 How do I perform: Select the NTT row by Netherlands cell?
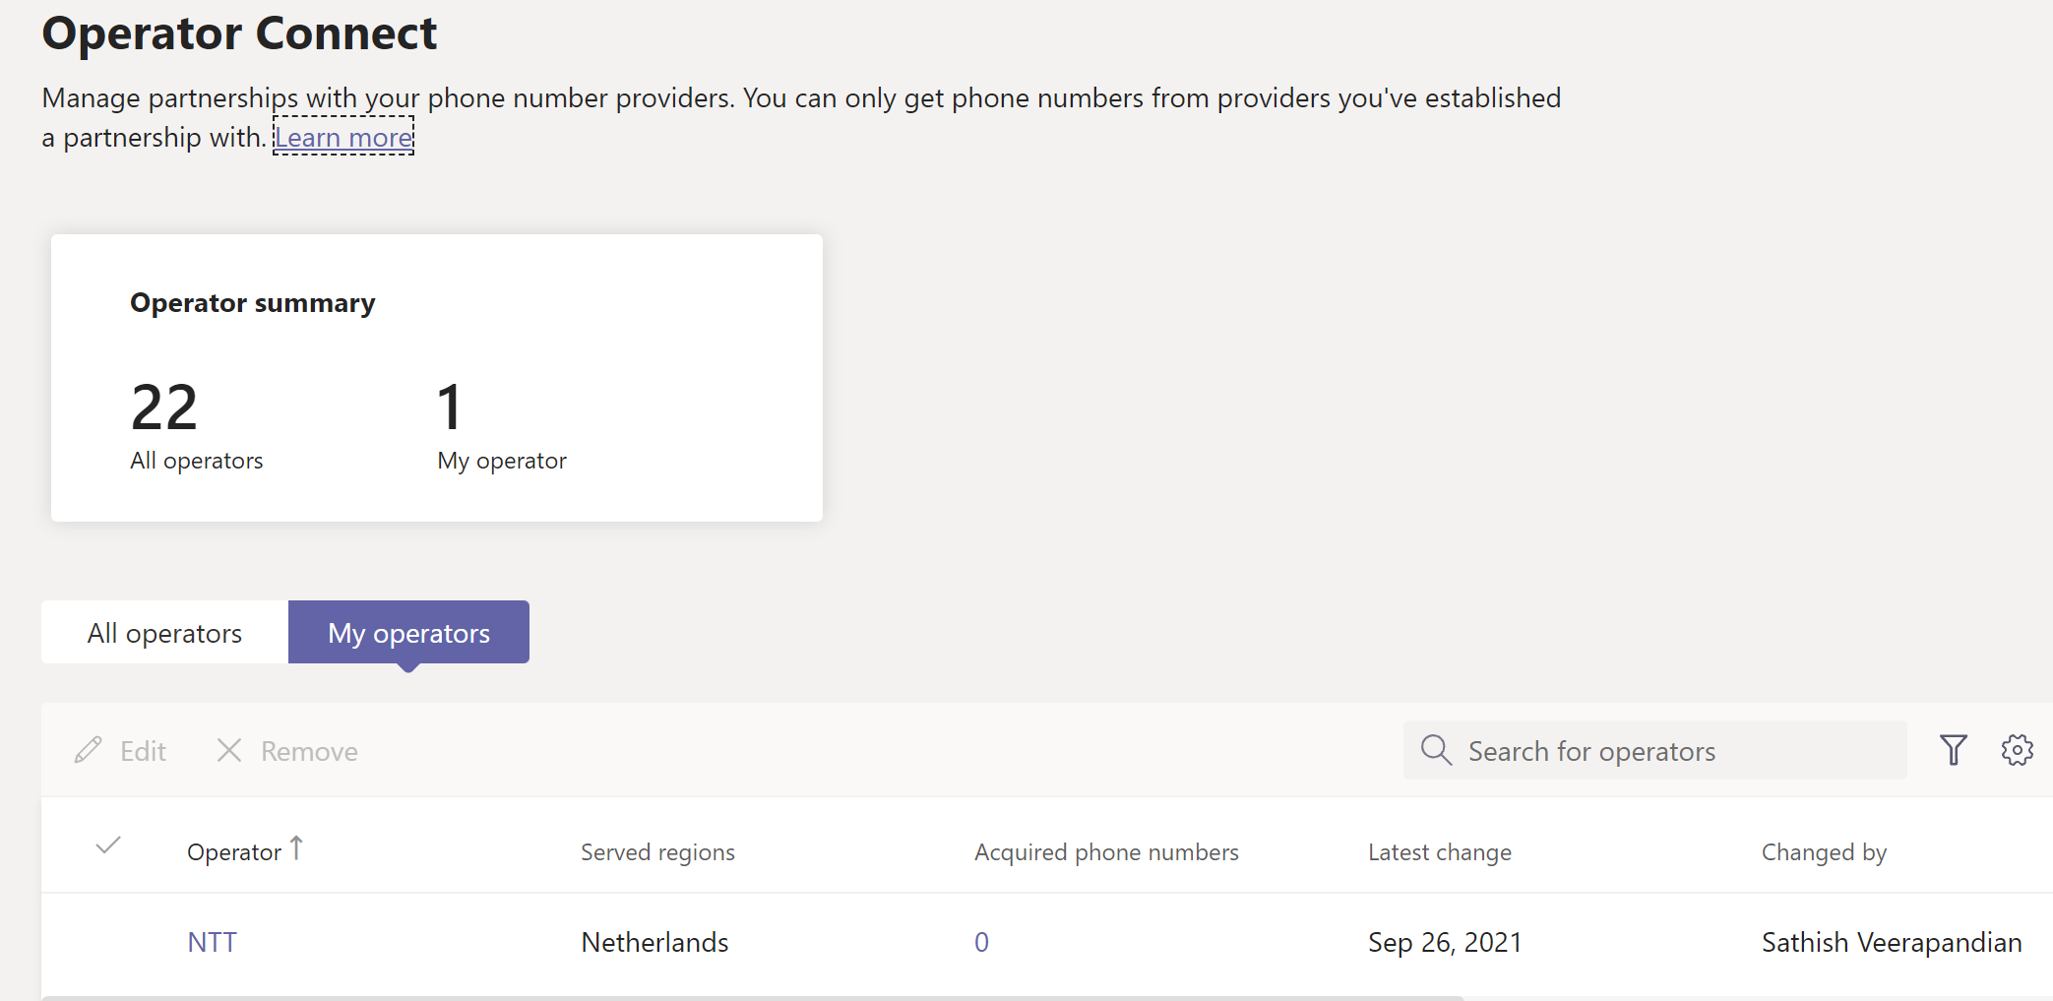point(654,942)
